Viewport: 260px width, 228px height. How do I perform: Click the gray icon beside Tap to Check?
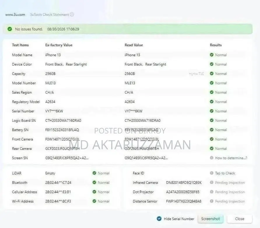pos(212,173)
